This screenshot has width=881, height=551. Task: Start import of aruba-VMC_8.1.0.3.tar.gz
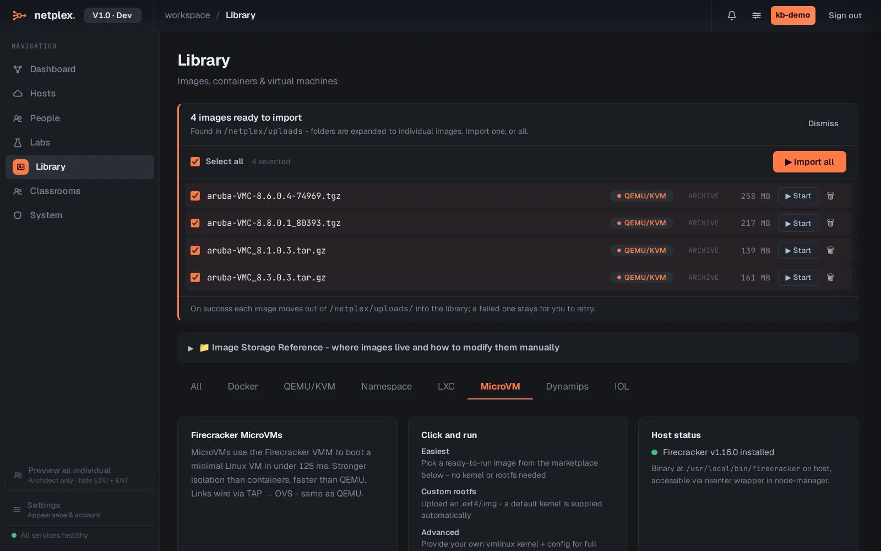tap(798, 251)
